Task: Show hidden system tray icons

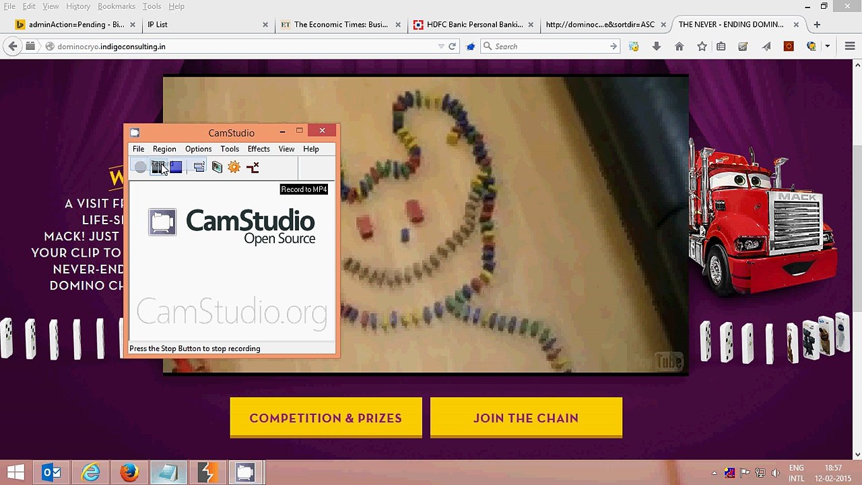Action: (x=715, y=473)
